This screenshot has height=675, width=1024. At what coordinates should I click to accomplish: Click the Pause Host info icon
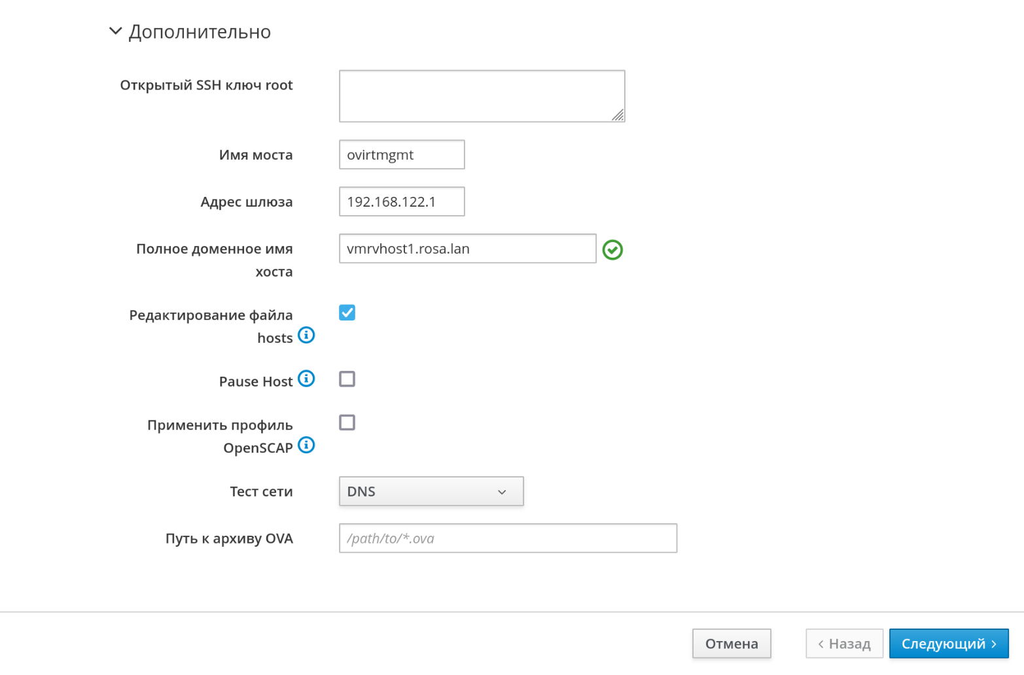pyautogui.click(x=306, y=379)
